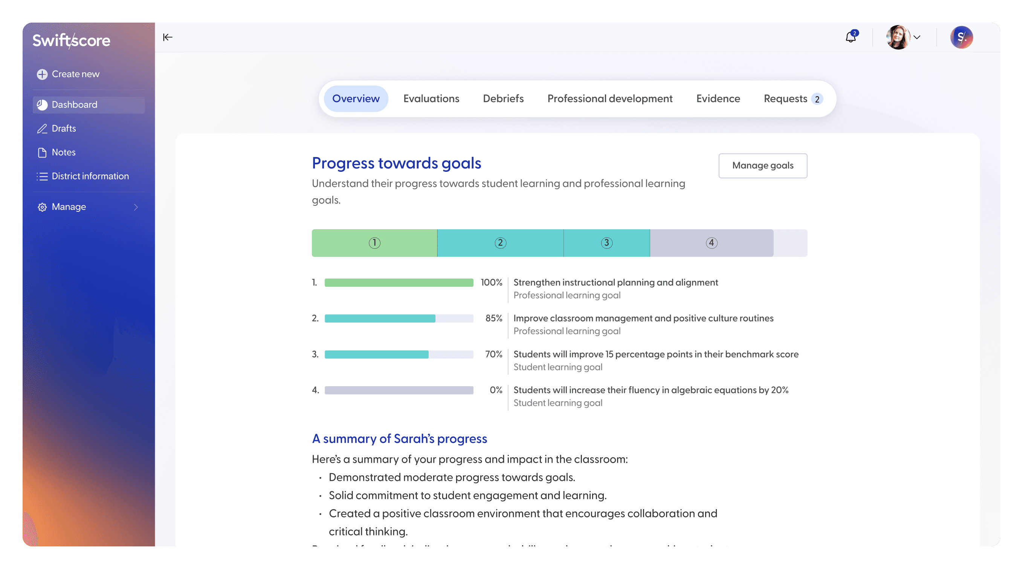
Task: Open the user profile dropdown arrow
Action: 917,37
